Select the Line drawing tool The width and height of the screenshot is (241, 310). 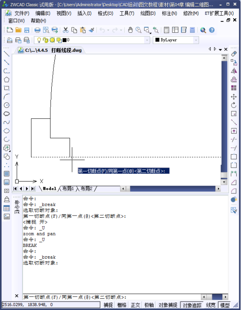click(x=7, y=54)
